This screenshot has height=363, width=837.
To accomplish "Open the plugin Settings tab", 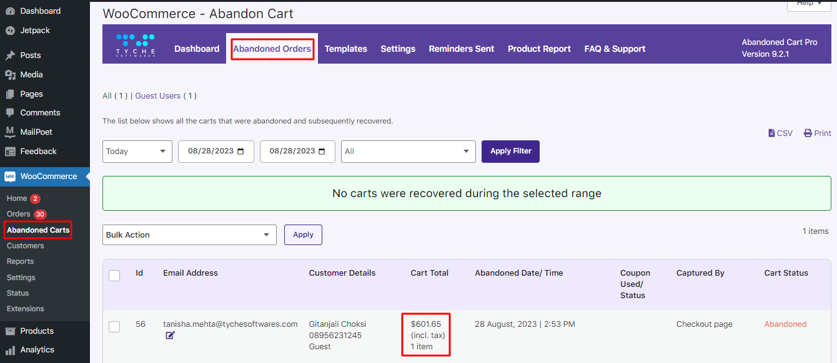I will (x=398, y=49).
